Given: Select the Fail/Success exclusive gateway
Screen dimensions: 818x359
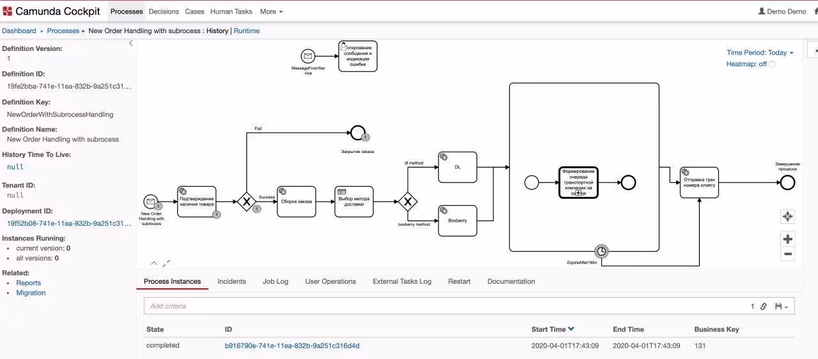Looking at the screenshot, I should pos(247,202).
